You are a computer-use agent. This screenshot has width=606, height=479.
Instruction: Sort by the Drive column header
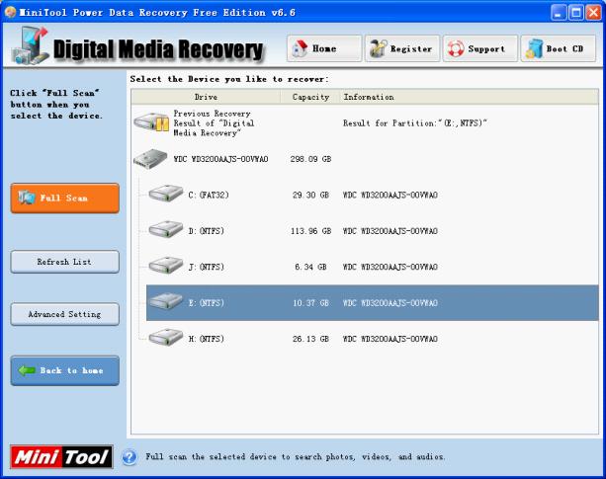click(206, 97)
